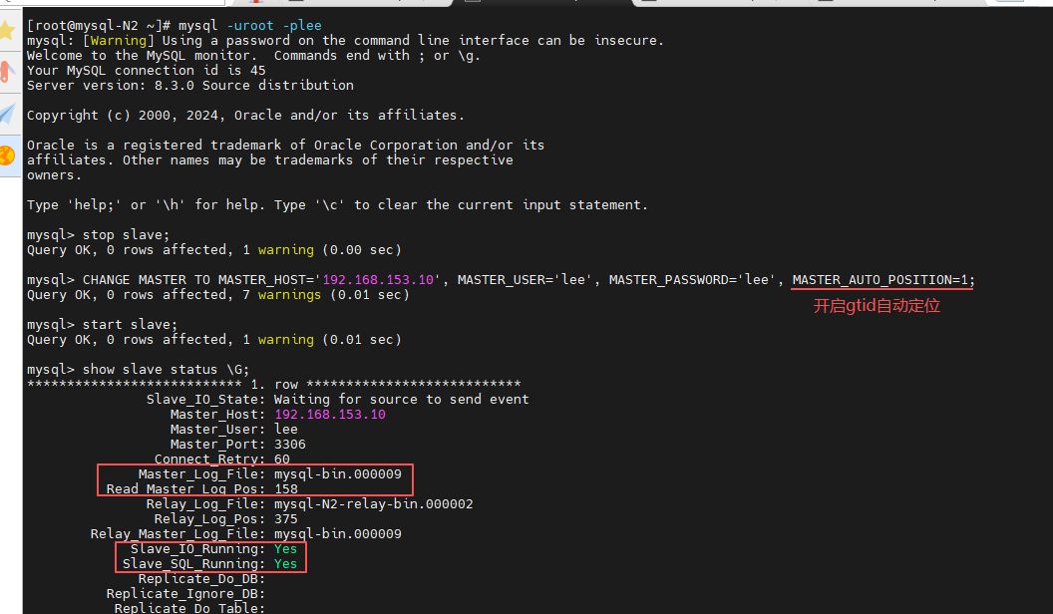Click the Master_Host value 192.168.153.10
Viewport: 1053px width, 614px height.
point(330,415)
